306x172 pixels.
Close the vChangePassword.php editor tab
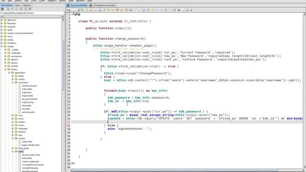coord(91,5)
